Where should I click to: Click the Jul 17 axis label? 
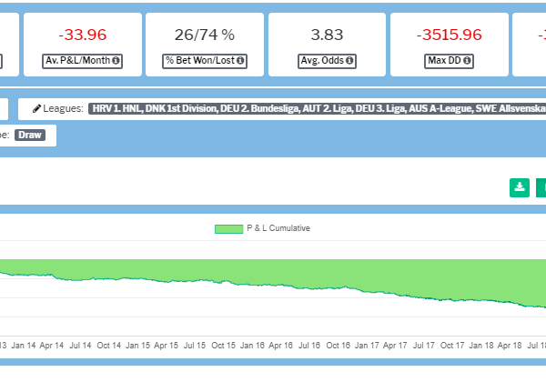[x=424, y=346]
